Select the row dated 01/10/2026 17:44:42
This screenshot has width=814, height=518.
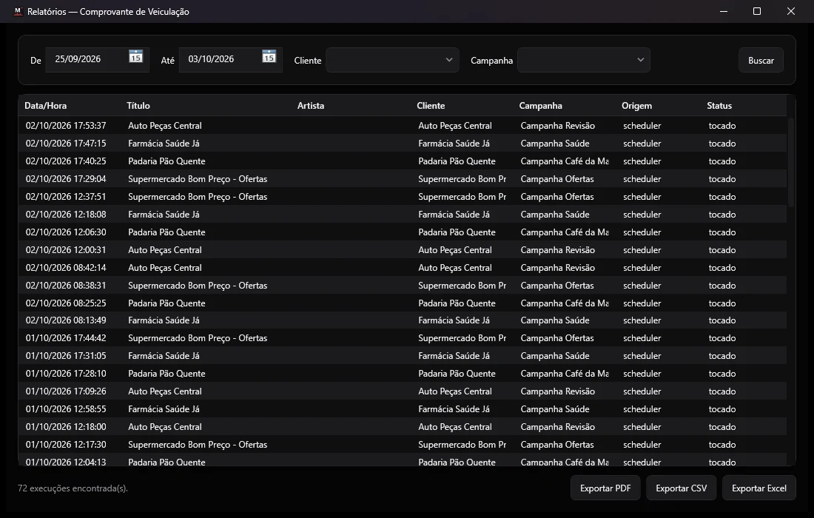tap(403, 338)
